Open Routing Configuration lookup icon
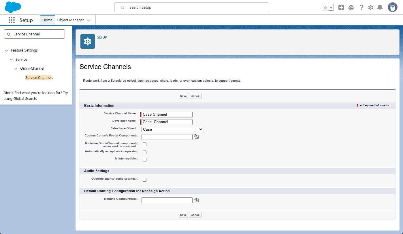 [x=196, y=200]
